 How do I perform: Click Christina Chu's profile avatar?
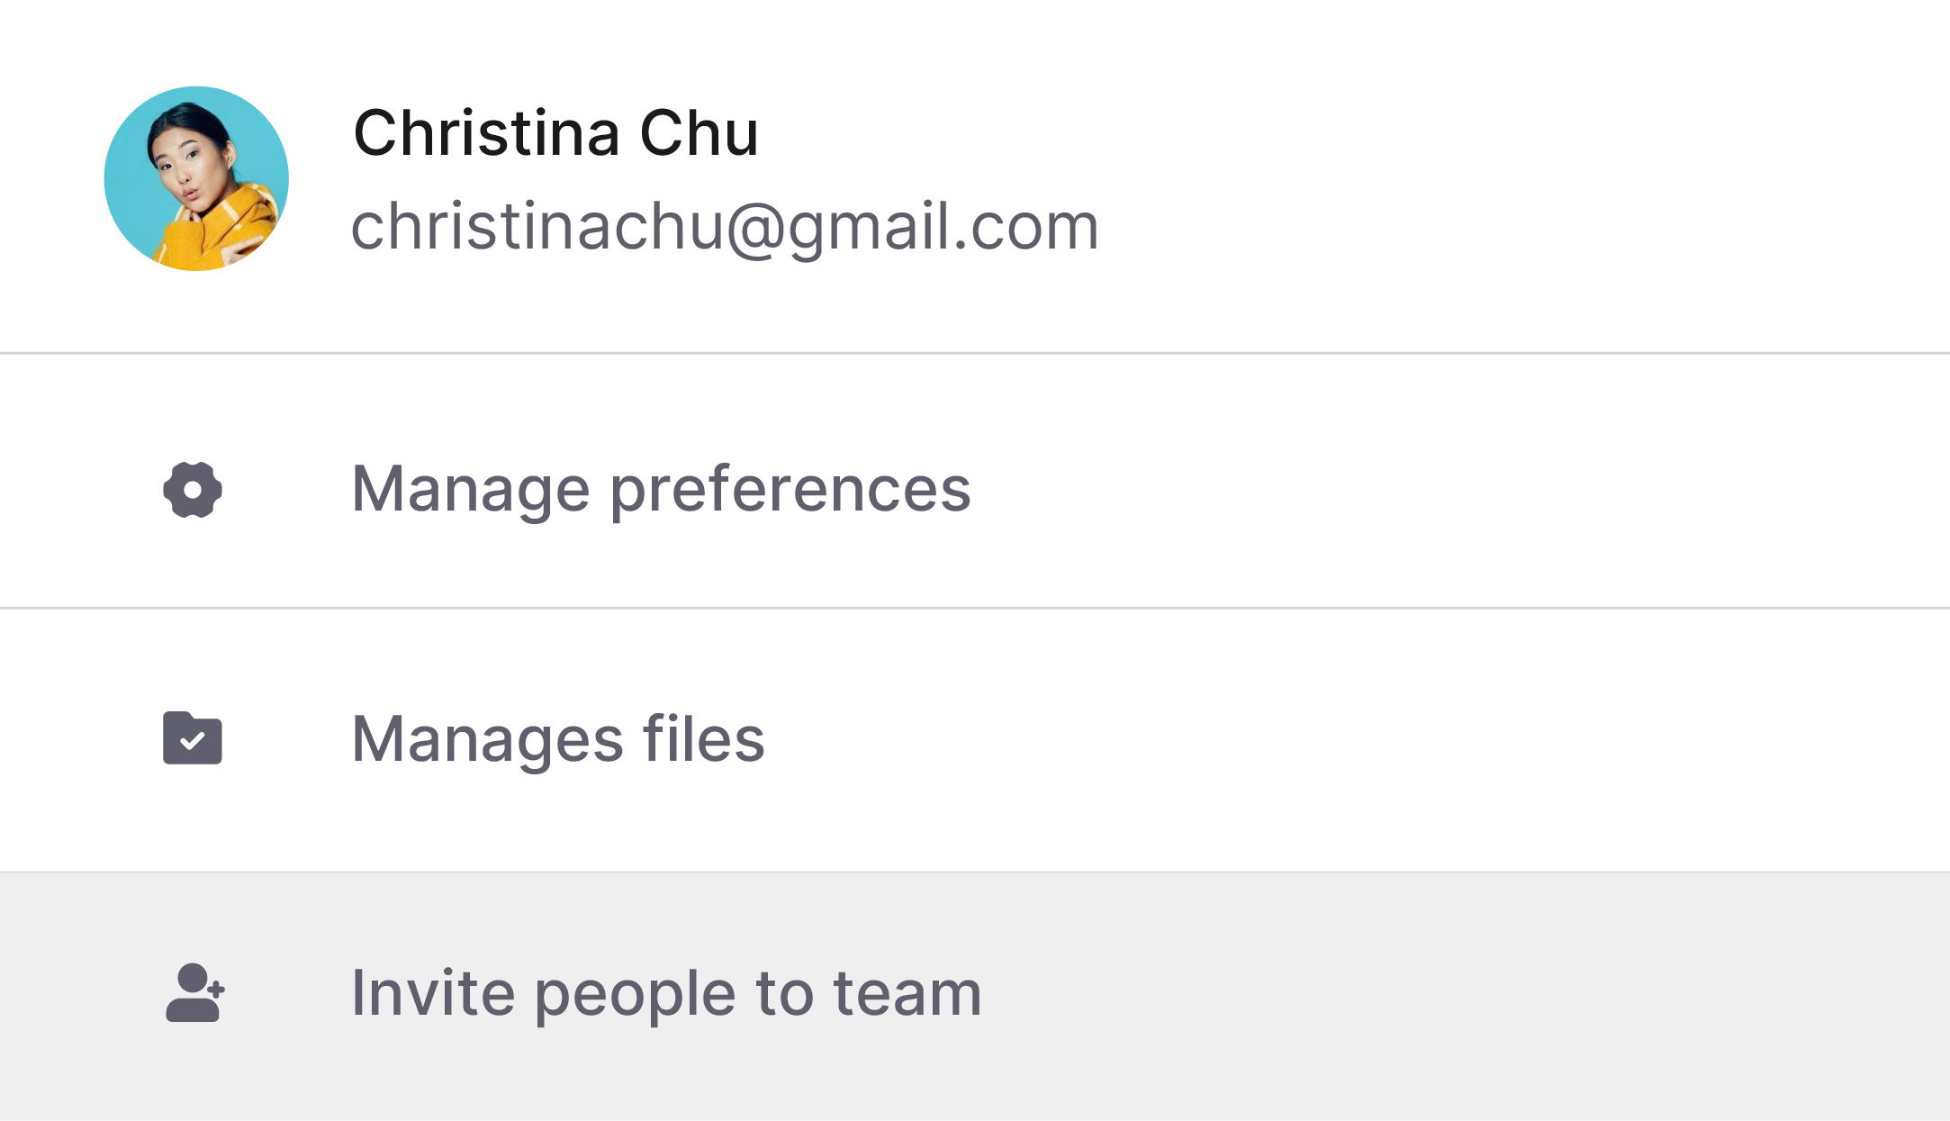coord(196,178)
